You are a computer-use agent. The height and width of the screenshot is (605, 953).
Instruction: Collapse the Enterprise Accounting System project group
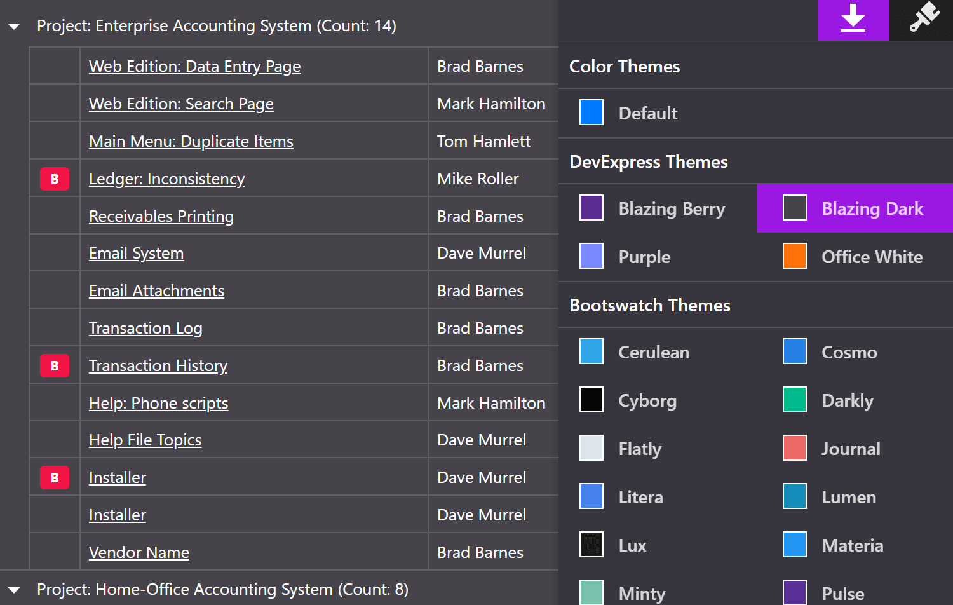tap(14, 27)
